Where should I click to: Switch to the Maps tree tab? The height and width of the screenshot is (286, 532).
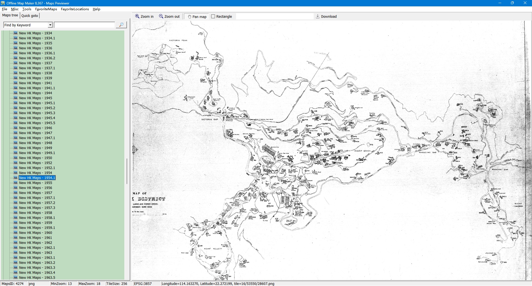pos(10,15)
